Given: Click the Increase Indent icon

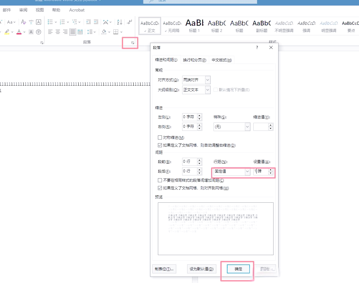Looking at the screenshot, I should 95,22.
